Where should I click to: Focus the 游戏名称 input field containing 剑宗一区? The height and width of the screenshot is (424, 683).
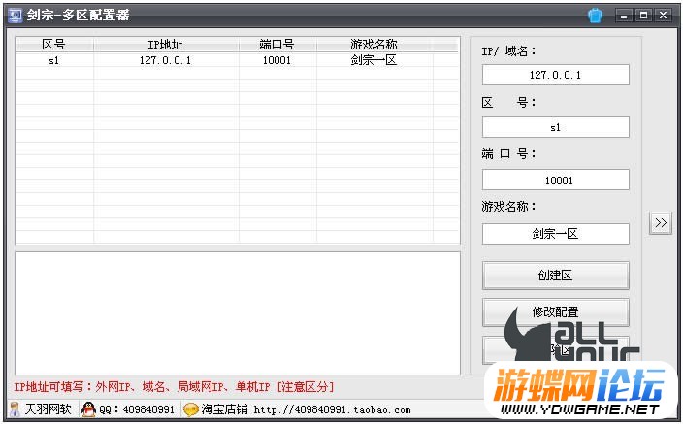pos(555,234)
